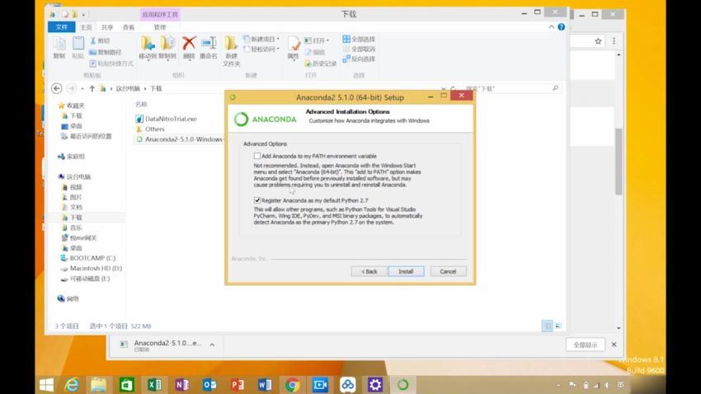Click the red Delete (删除) X icon
Image resolution: width=701 pixels, height=394 pixels.
(189, 44)
